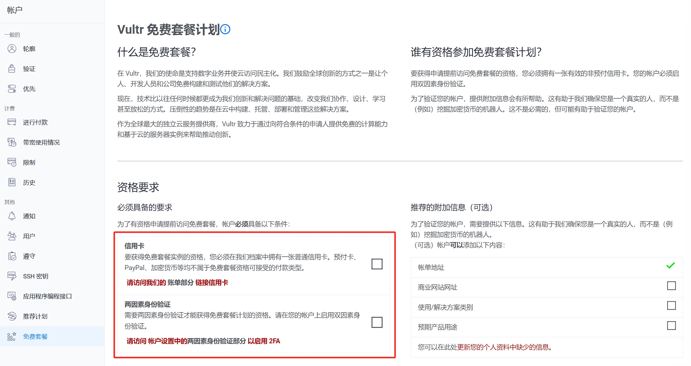
Task: Open 推荐计划 in the sidebar
Action: coord(52,316)
